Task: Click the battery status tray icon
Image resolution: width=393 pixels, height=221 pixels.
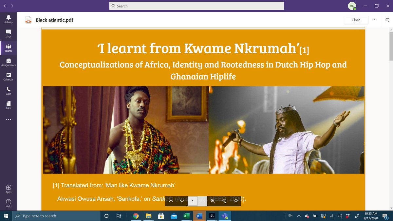Action: pyautogui.click(x=315, y=216)
